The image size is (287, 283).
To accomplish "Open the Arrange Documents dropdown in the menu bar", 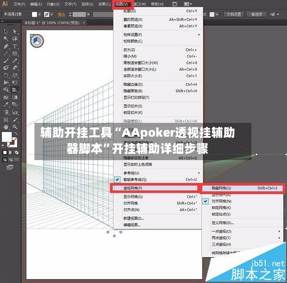I will [188, 4].
